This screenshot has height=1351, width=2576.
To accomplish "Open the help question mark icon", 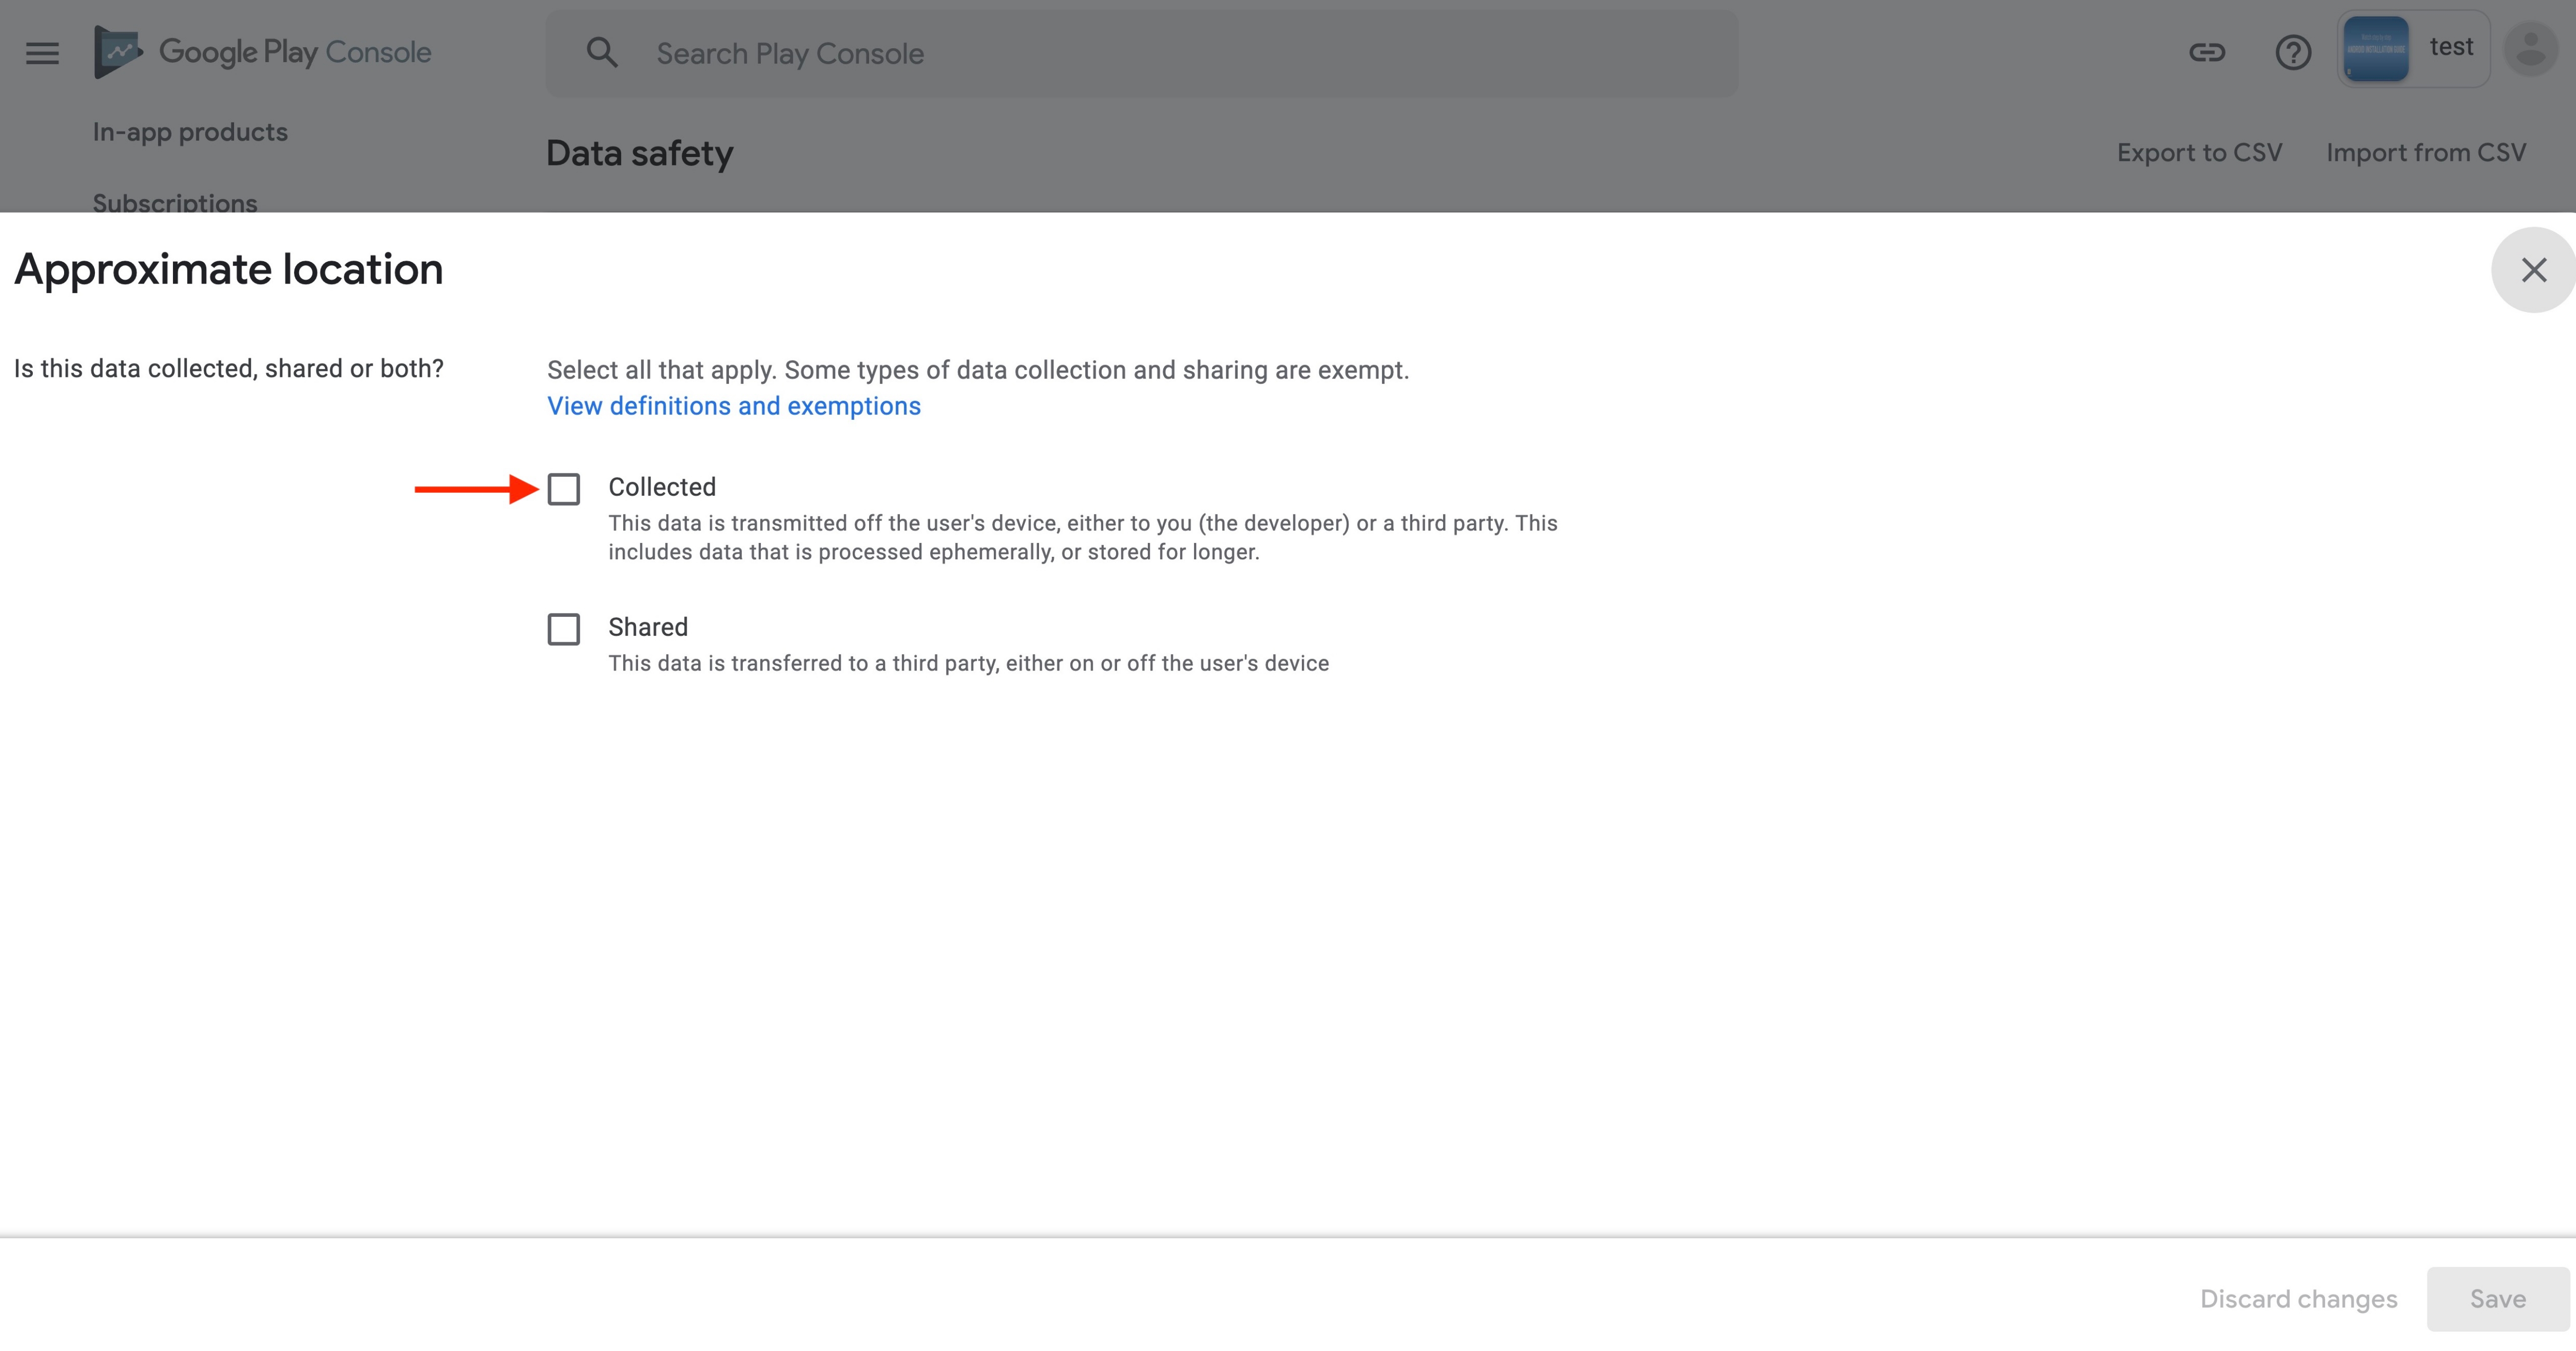I will tap(2293, 52).
